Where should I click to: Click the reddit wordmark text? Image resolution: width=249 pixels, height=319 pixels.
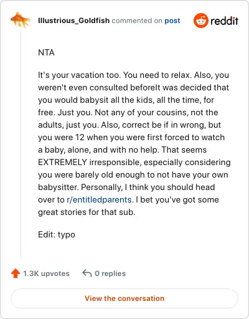click(224, 21)
